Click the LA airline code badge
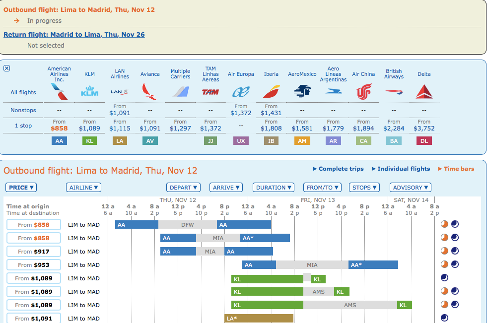Image resolution: width=487 pixels, height=323 pixels. tap(120, 141)
